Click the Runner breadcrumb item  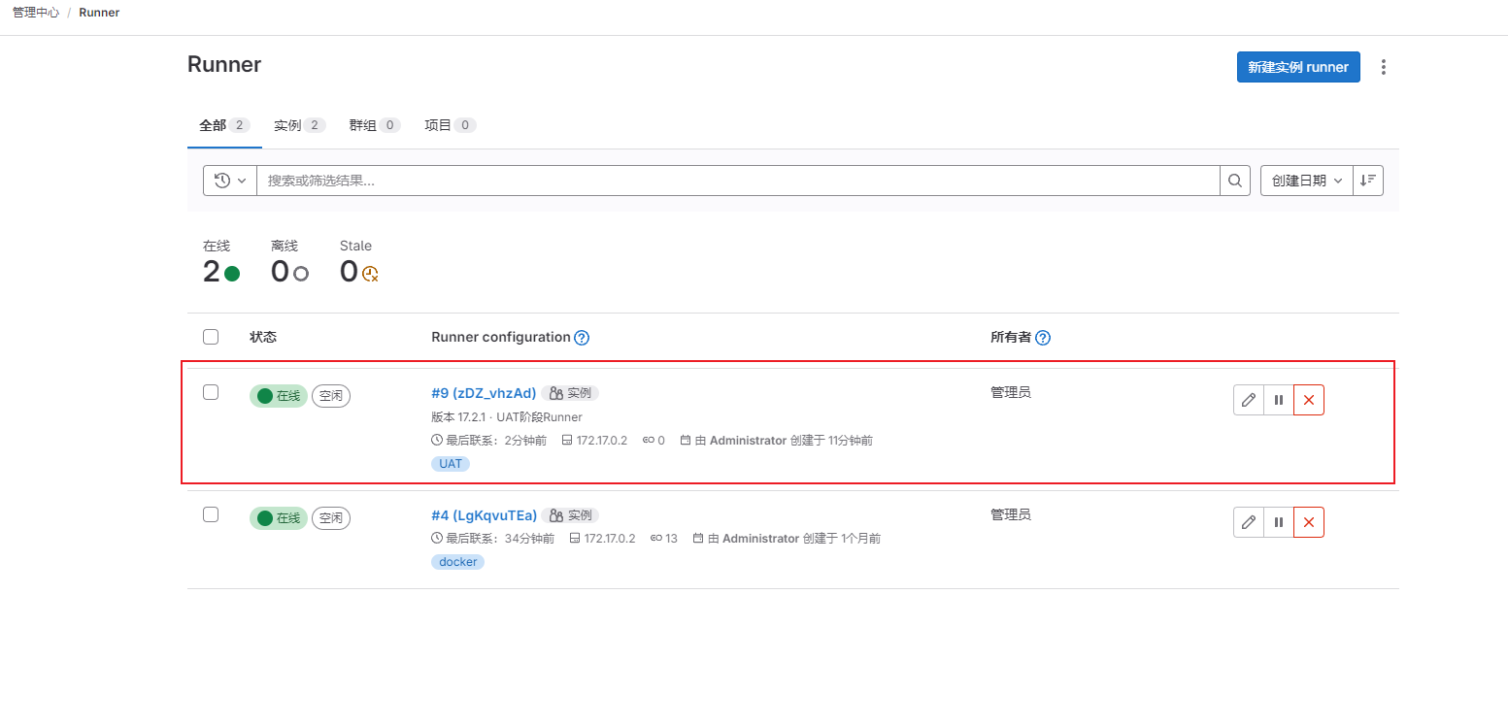click(x=99, y=13)
